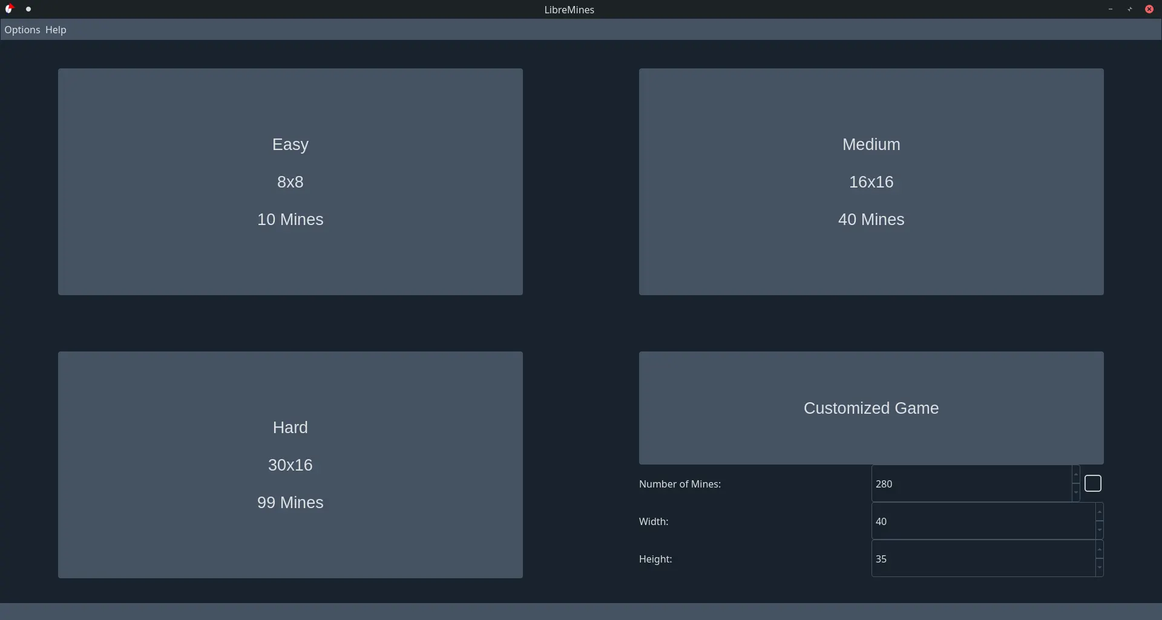Tick the checkbox beside Number of Mines

[1093, 483]
